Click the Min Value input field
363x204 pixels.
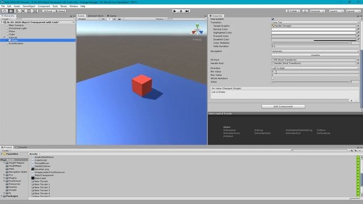pyautogui.click(x=315, y=72)
